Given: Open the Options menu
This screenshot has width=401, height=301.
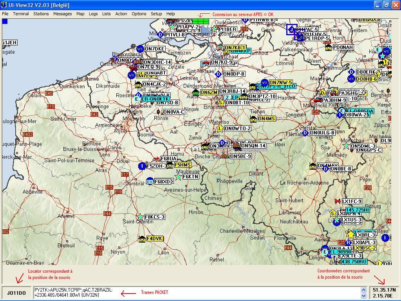Looking at the screenshot, I should pyautogui.click(x=139, y=14).
